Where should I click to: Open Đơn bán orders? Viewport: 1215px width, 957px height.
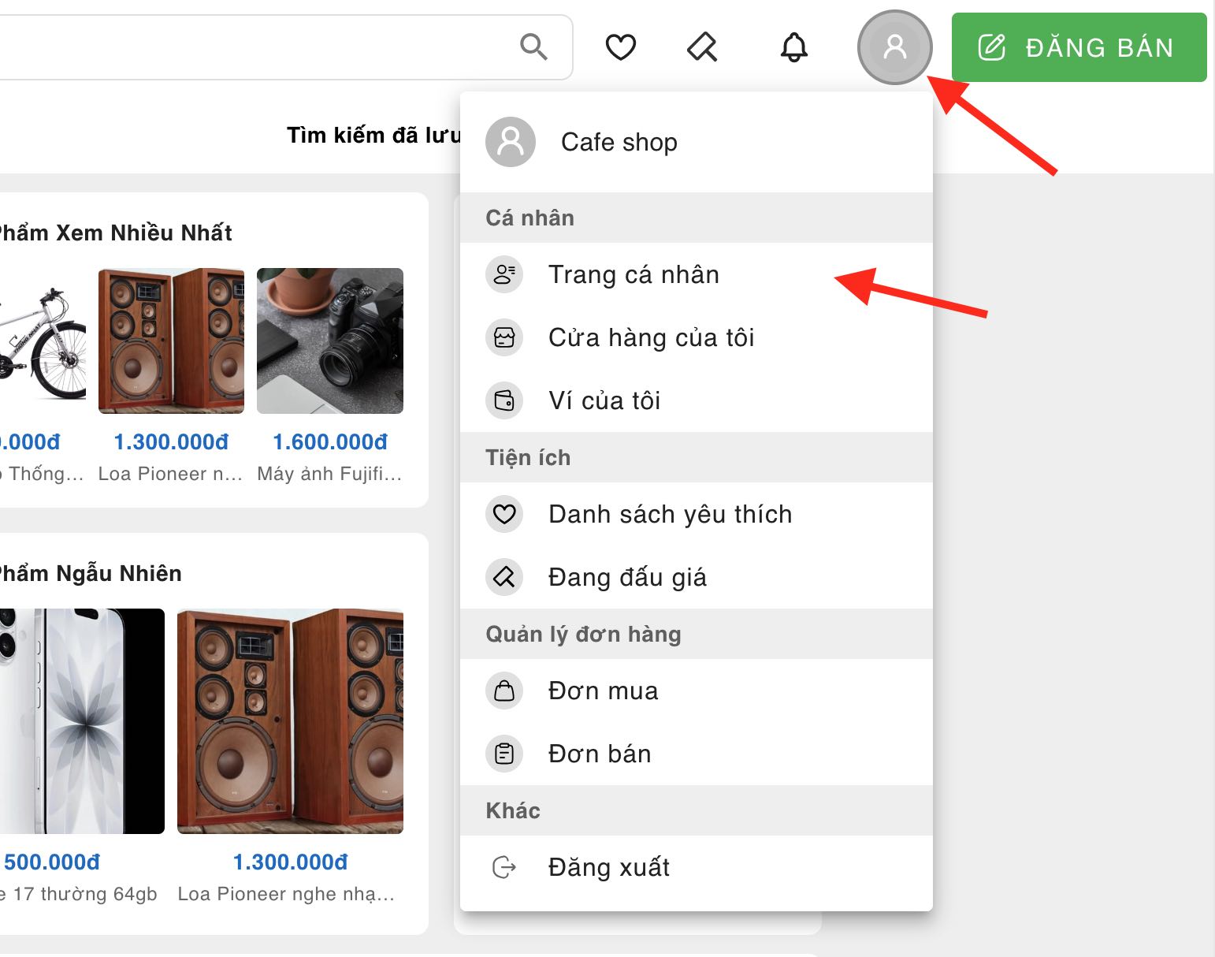tap(697, 754)
